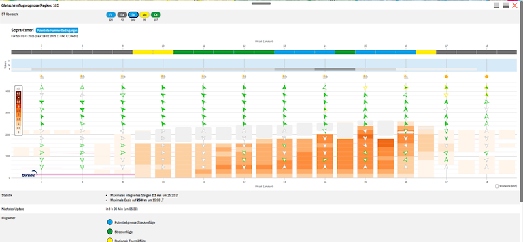Open the burnair logo link
523x242 pixels.
pyautogui.click(x=29, y=174)
